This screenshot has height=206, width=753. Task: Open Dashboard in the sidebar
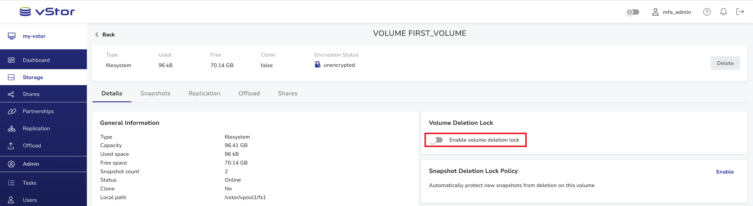click(36, 60)
